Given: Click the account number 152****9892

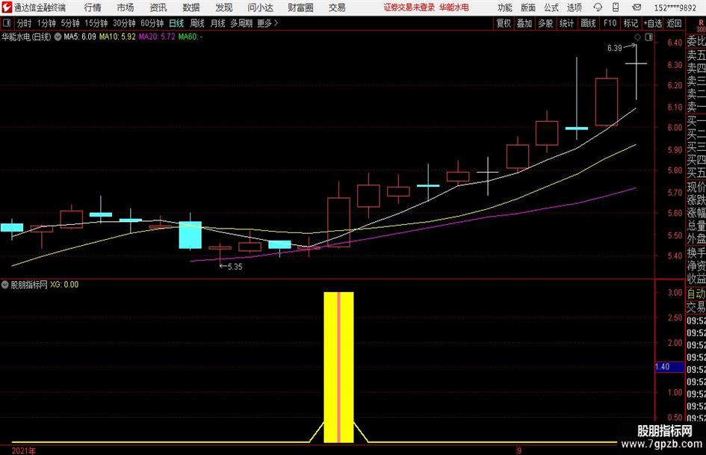Looking at the screenshot, I should pyautogui.click(x=675, y=7).
